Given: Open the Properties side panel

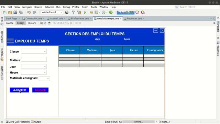Looking at the screenshot, I should click(218, 49).
